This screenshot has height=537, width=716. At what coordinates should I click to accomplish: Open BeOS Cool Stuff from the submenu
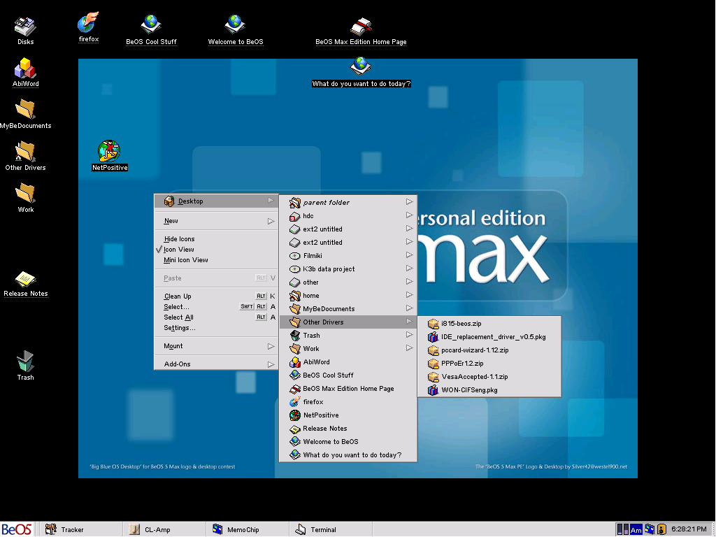pos(348,375)
